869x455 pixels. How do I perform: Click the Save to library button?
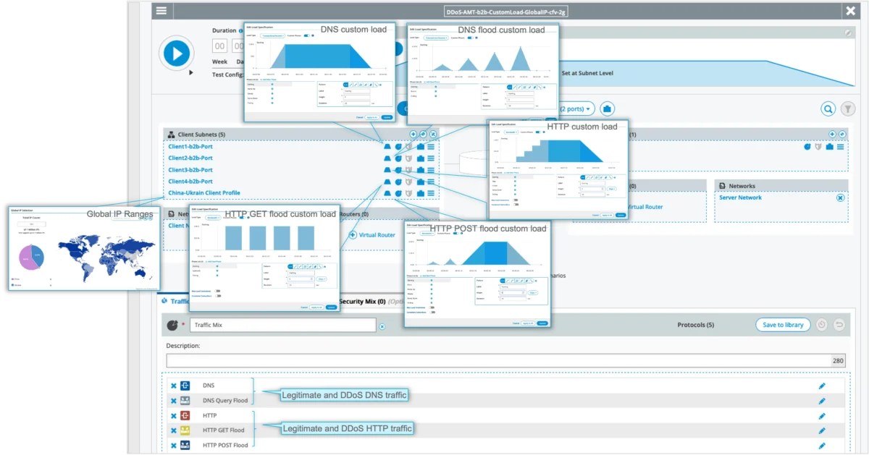tap(783, 325)
